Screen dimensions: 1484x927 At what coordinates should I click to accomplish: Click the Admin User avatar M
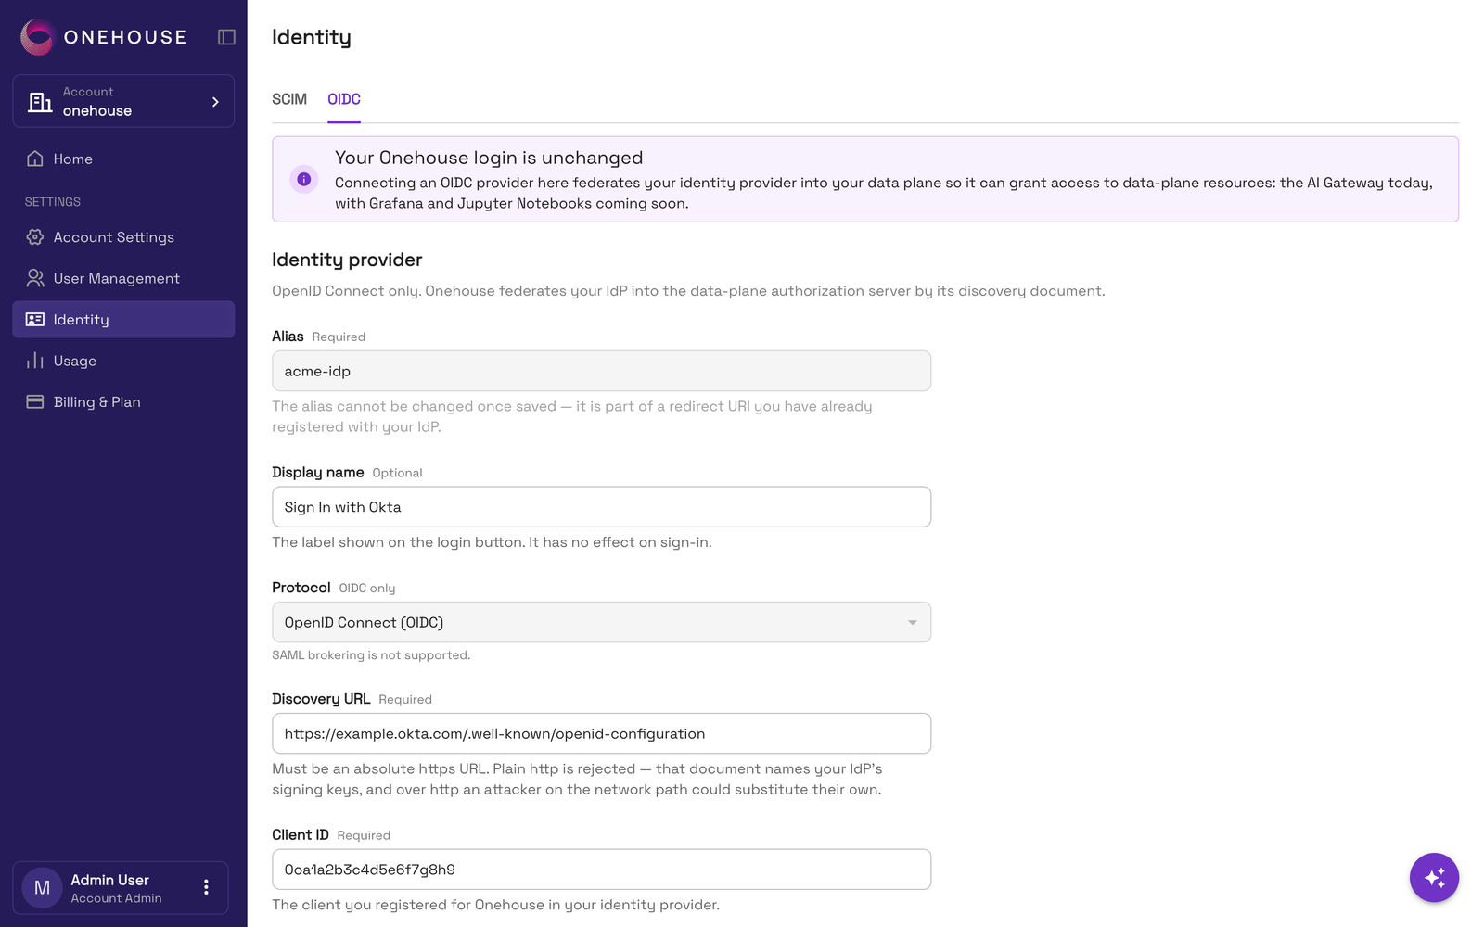42,888
